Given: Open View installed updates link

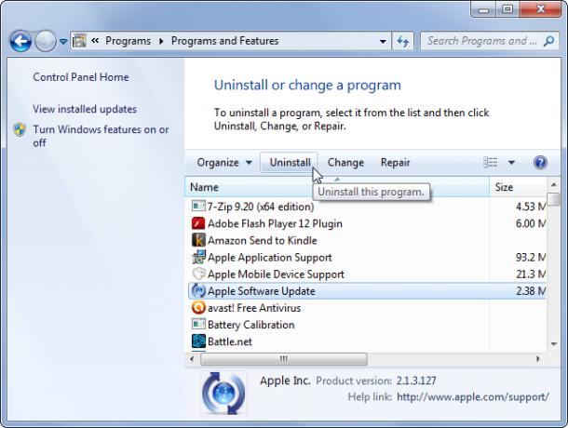Looking at the screenshot, I should click(85, 109).
